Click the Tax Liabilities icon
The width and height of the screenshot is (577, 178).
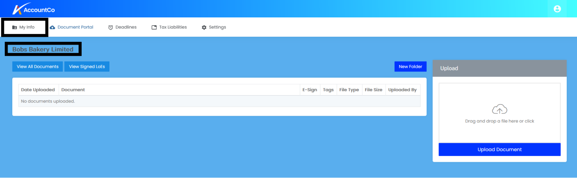pos(154,27)
